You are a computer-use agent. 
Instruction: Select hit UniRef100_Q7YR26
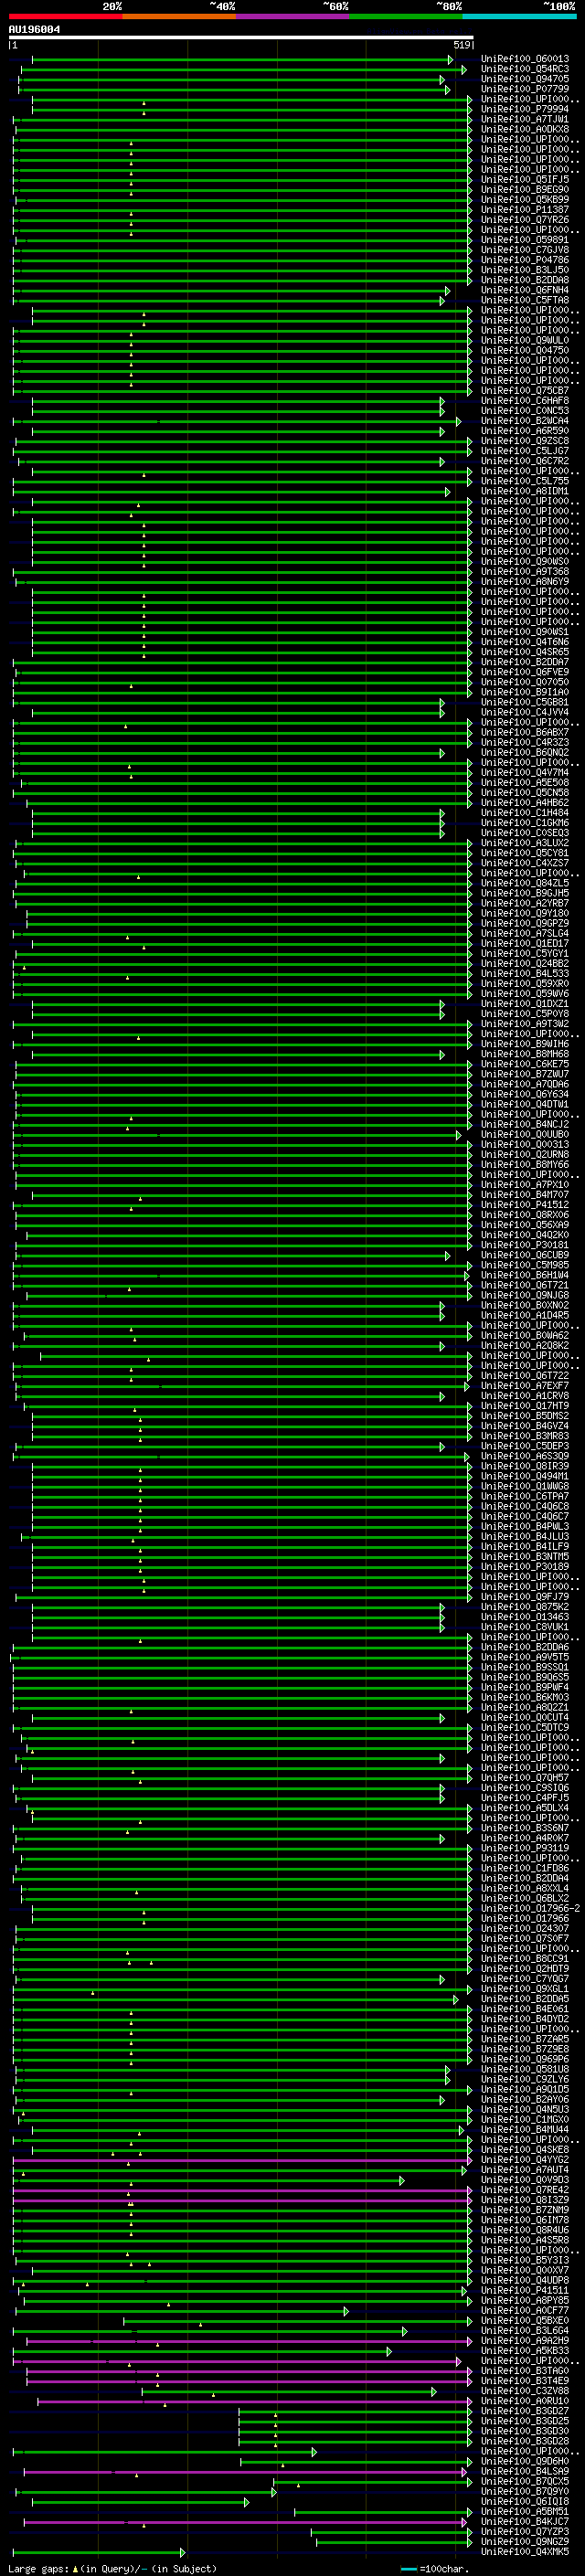(525, 220)
